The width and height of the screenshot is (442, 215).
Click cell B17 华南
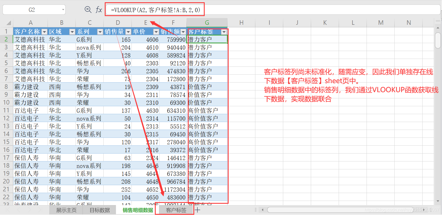coord(62,158)
